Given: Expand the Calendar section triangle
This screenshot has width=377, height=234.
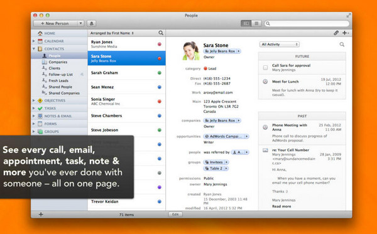Looking at the screenshot, I should 34,41.
